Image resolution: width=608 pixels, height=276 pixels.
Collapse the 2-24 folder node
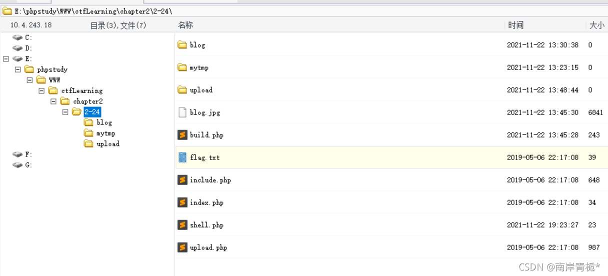coord(65,112)
